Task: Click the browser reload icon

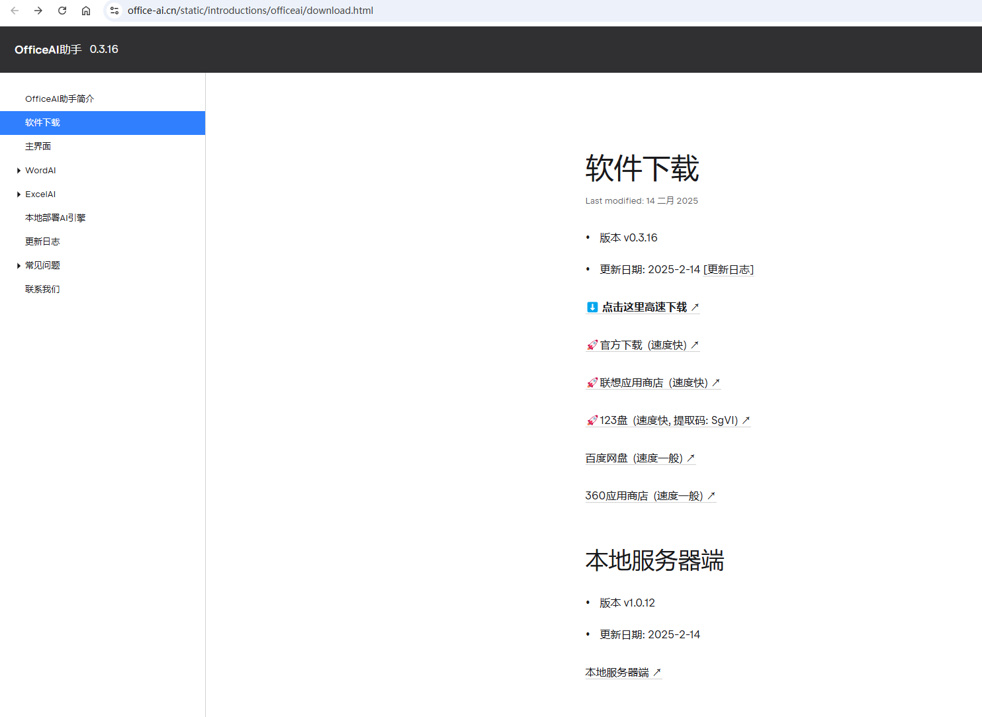Action: tap(62, 10)
